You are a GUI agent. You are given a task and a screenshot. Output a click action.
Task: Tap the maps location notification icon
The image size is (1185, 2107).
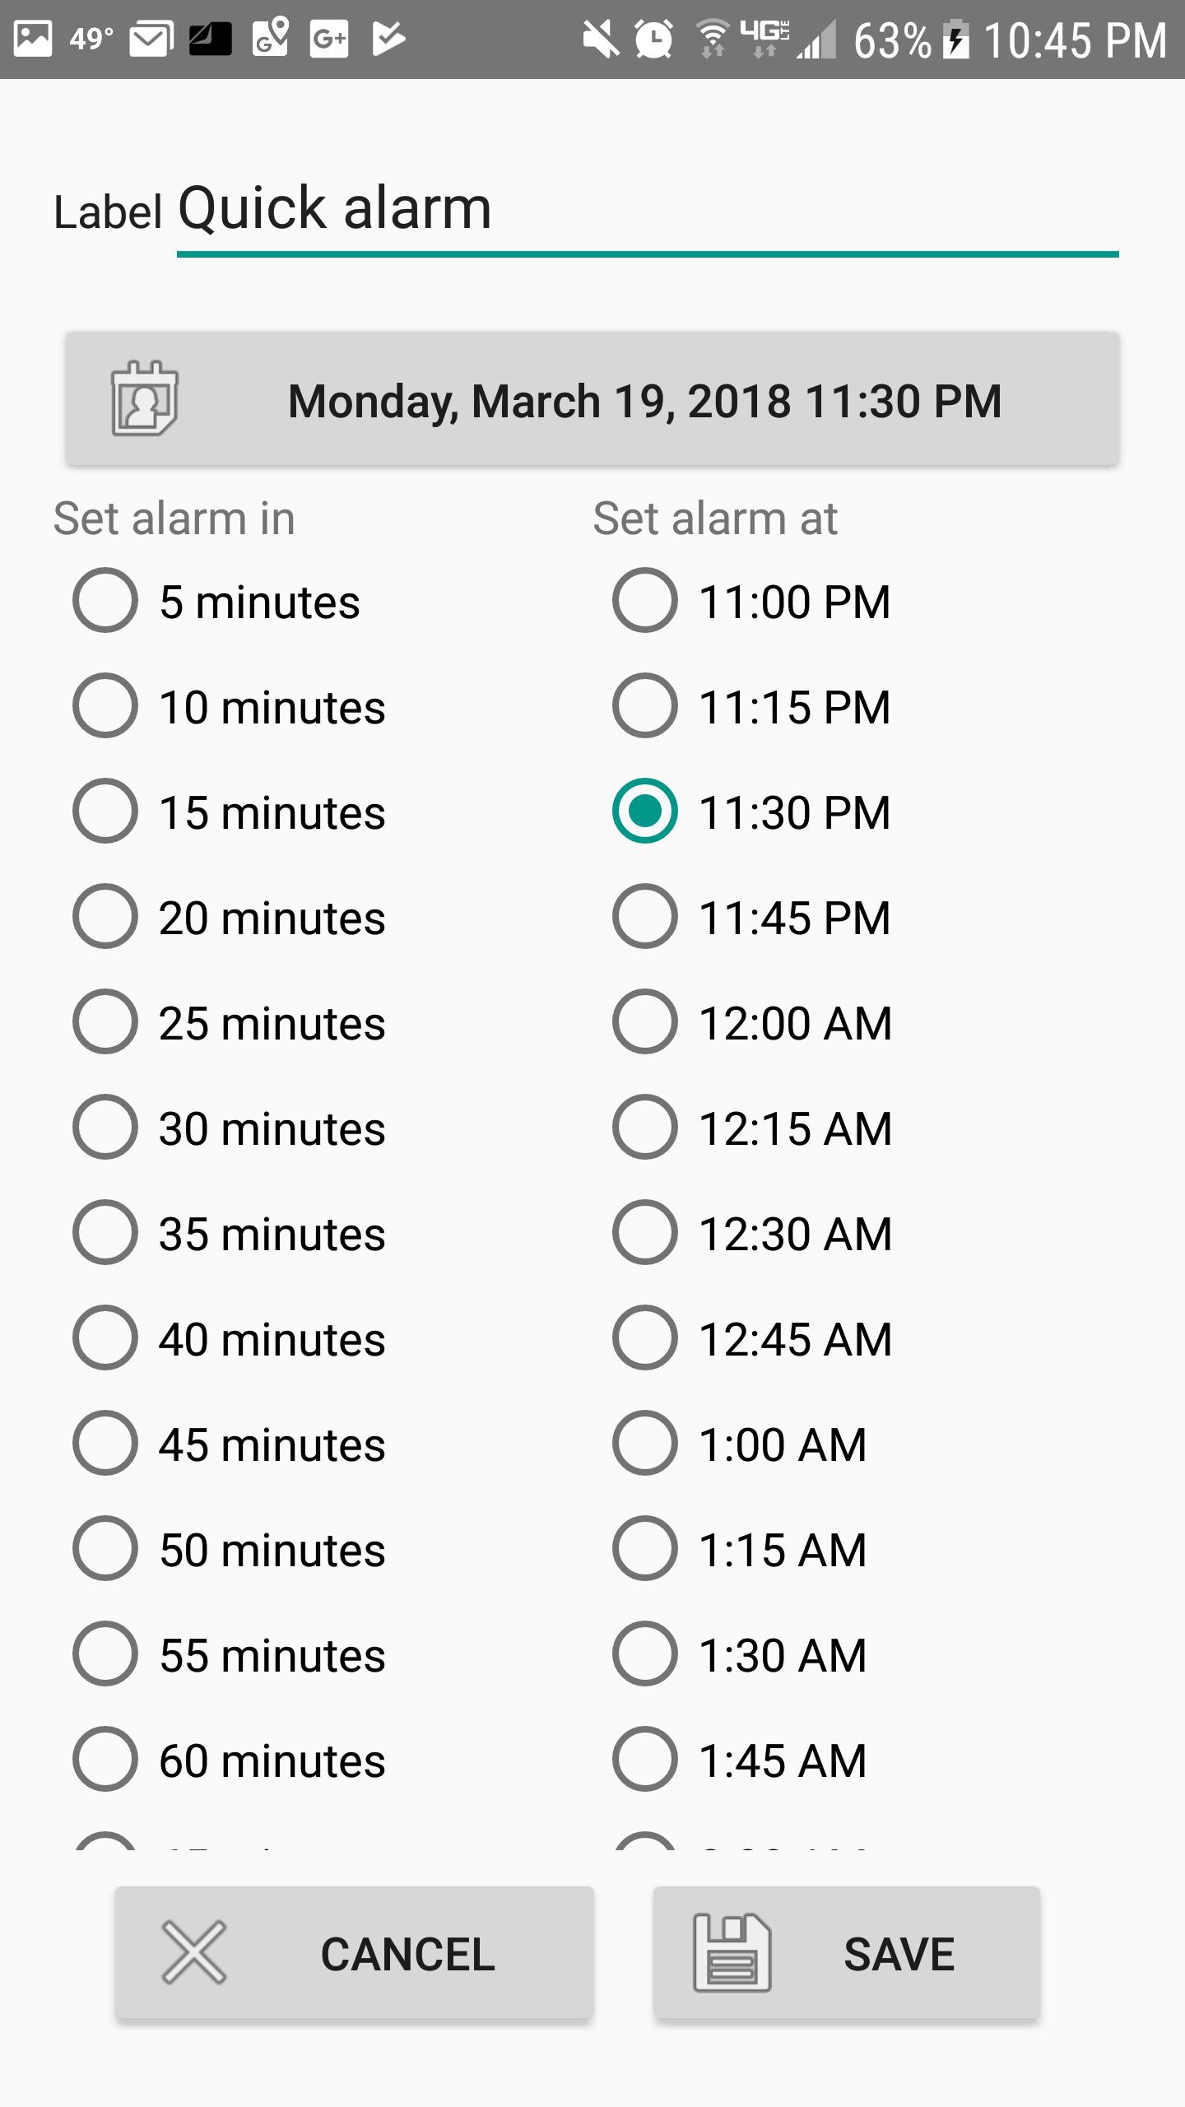[x=270, y=37]
